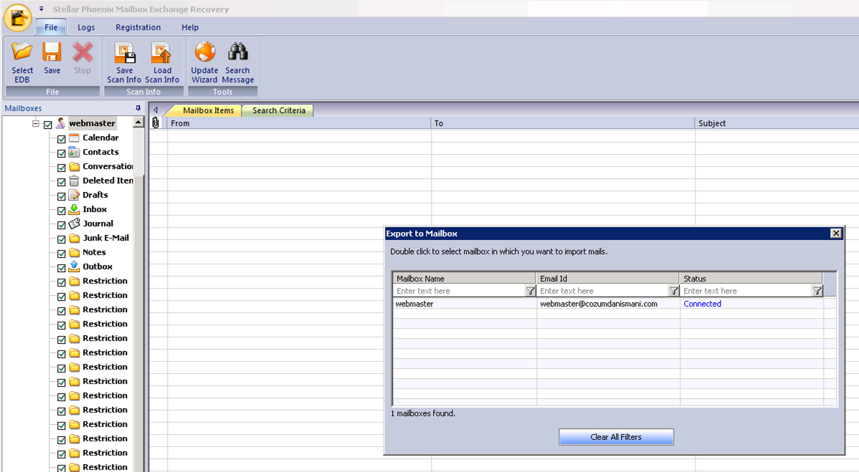Click the Mailbox Name filter text field
The image size is (859, 472).
pyautogui.click(x=459, y=291)
